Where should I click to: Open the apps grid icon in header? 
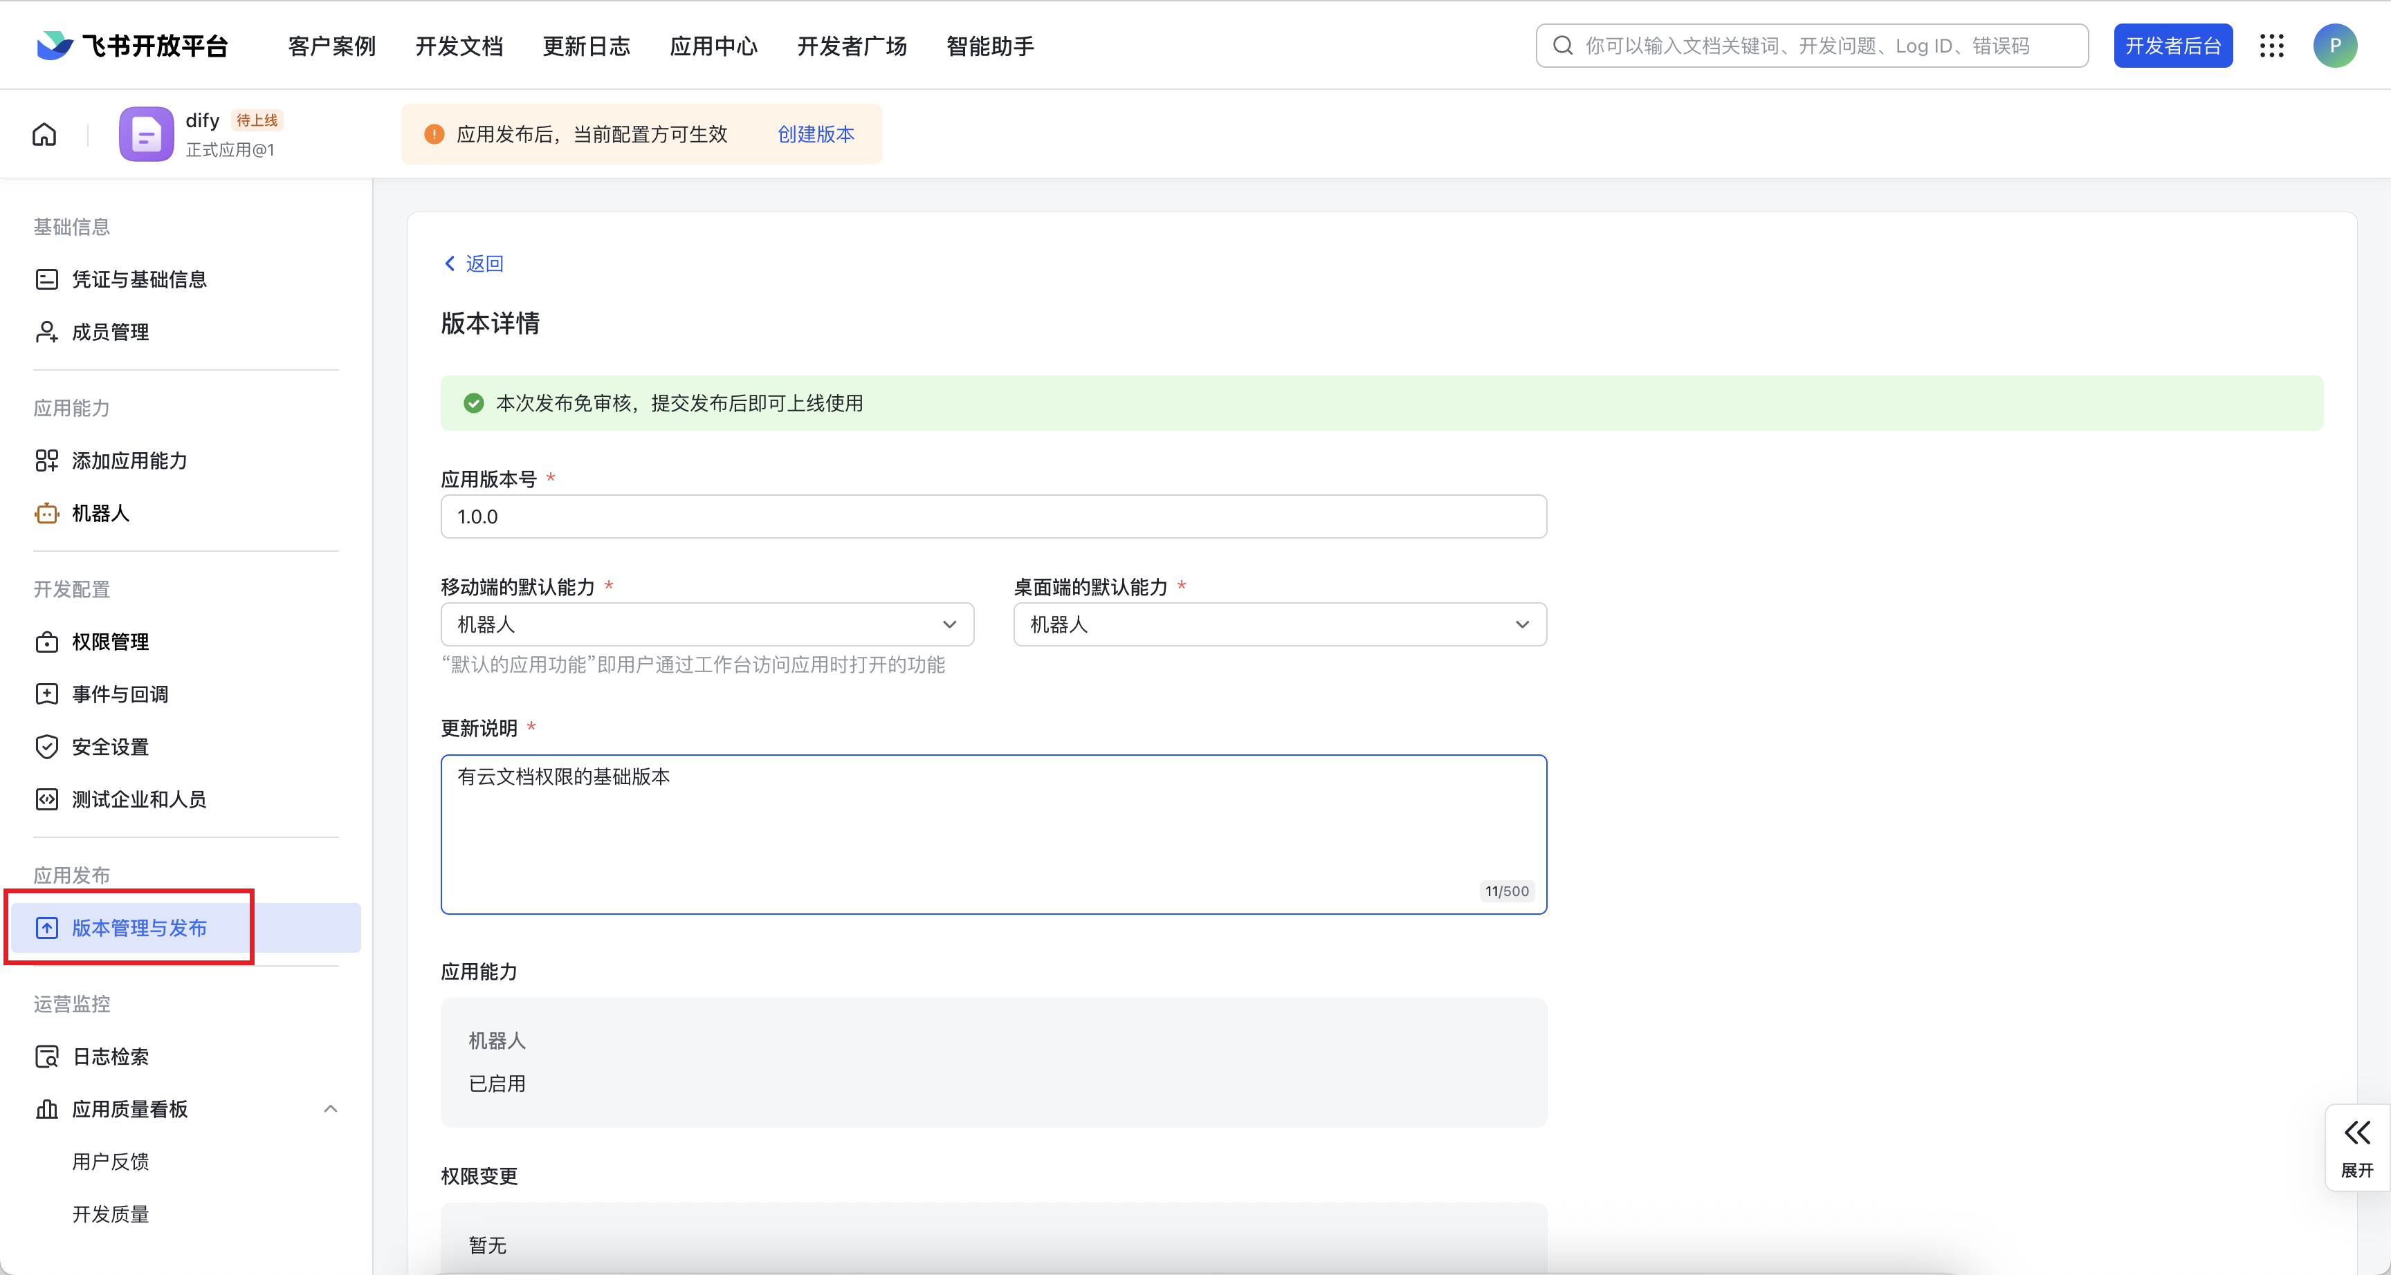pos(2271,46)
